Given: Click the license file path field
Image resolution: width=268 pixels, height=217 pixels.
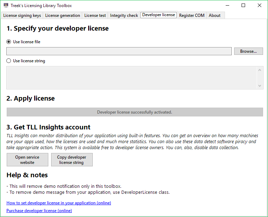Looking at the screenshot, I should click(x=119, y=51).
